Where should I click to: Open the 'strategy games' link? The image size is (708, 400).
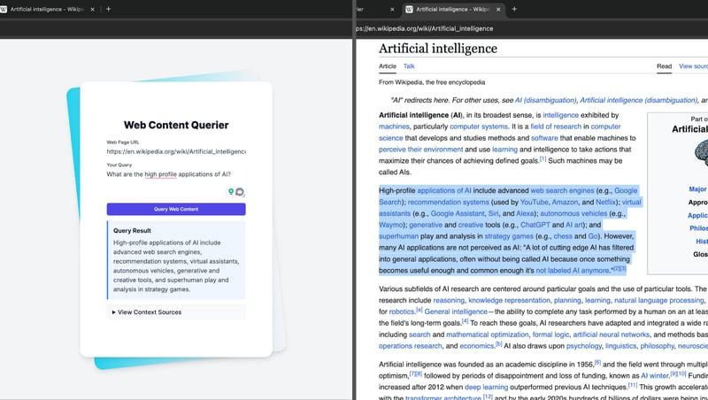pyautogui.click(x=509, y=236)
